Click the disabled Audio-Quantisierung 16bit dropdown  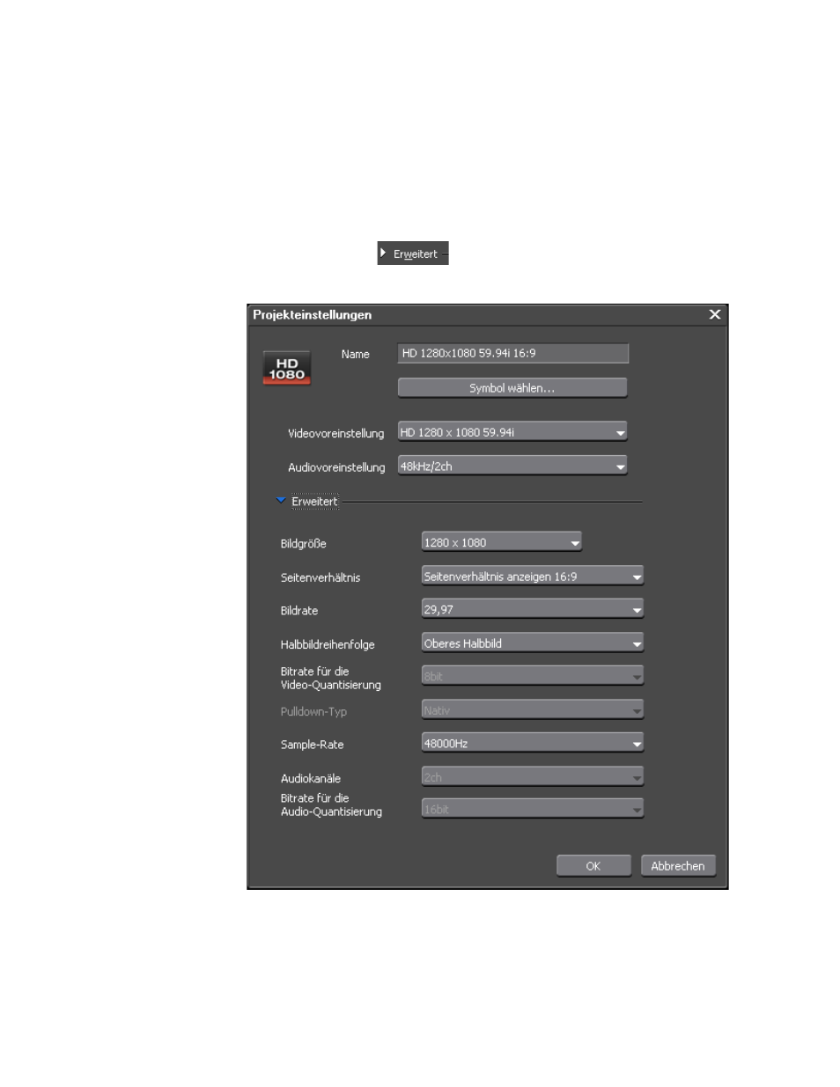click(533, 809)
